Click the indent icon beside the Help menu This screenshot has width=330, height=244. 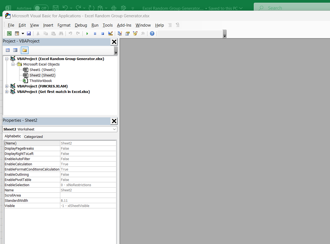click(x=170, y=25)
